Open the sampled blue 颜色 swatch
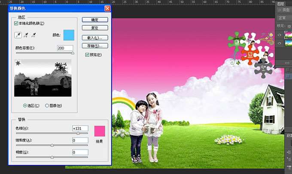The image size is (292, 174). click(69, 35)
